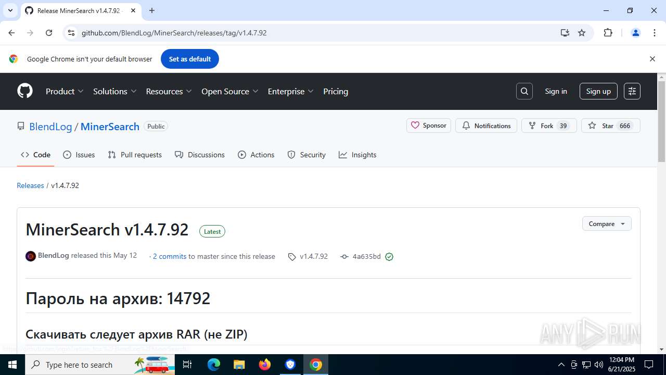This screenshot has width=666, height=375.
Task: Open the global navigation toggle icon beside Sign up
Action: 632,91
